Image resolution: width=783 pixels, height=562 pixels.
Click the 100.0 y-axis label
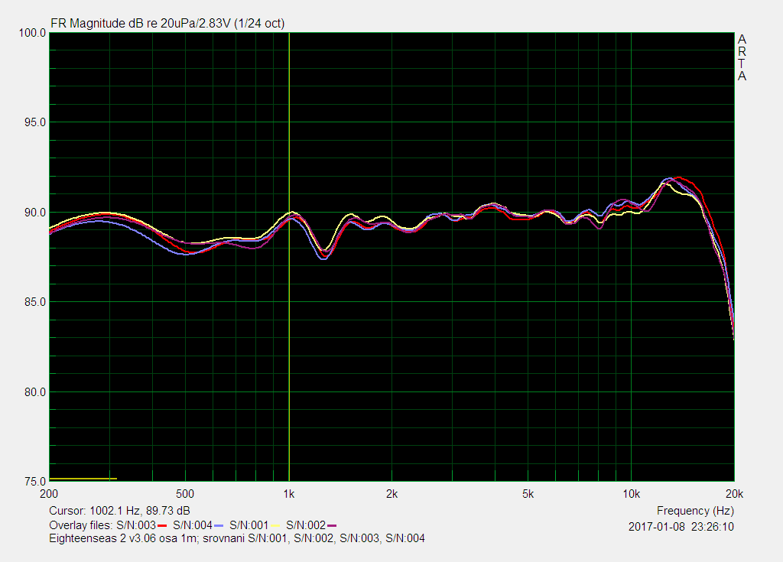(32, 33)
